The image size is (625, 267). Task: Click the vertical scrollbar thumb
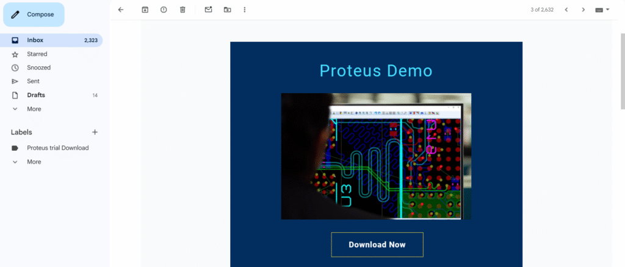coord(623,72)
